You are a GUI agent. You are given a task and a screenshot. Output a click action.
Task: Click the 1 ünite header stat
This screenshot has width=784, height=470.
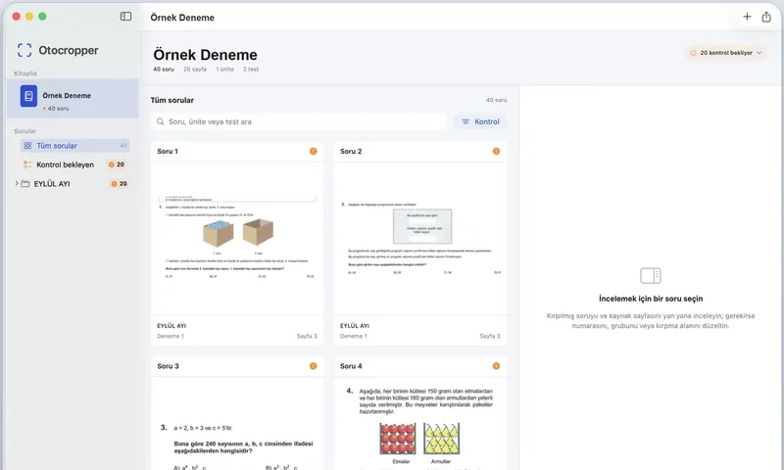pyautogui.click(x=225, y=70)
